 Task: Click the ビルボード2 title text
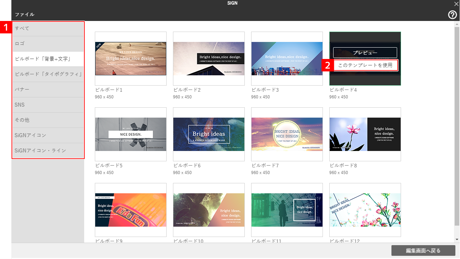tap(187, 90)
